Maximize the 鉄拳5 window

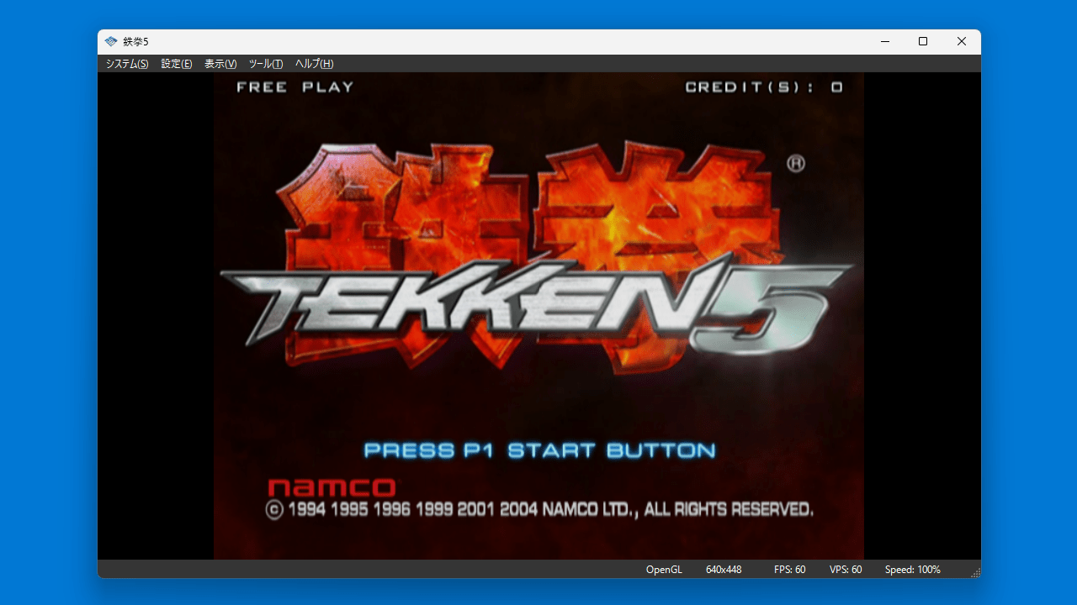pyautogui.click(x=923, y=41)
